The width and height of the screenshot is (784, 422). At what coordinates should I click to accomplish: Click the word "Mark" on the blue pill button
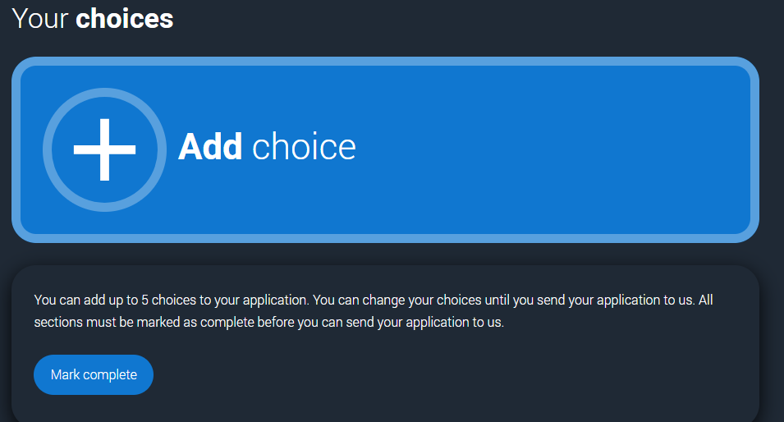pos(65,374)
